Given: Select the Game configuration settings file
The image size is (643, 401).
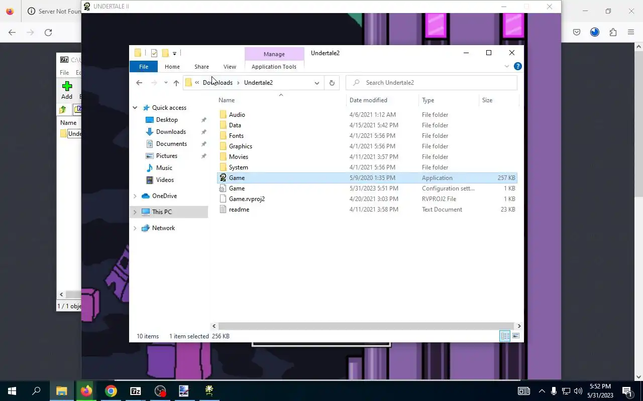Looking at the screenshot, I should tap(237, 188).
